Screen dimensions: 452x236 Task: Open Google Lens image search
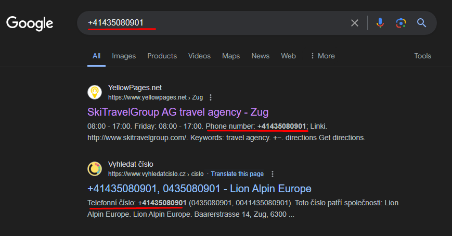coord(401,23)
